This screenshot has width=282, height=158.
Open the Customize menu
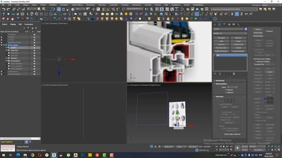pos(114,5)
